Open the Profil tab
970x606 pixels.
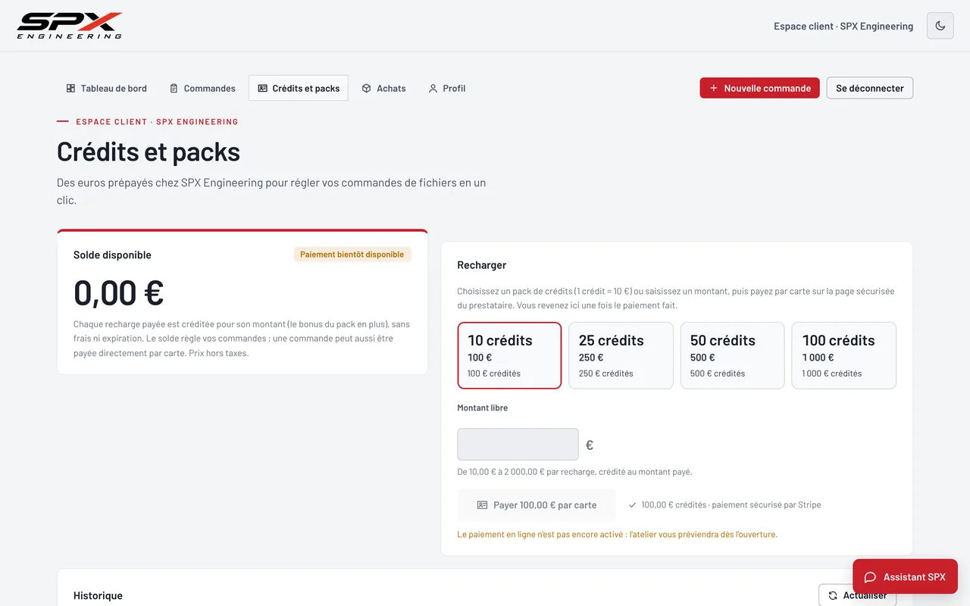point(447,88)
